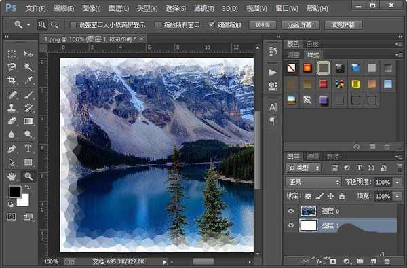The width and height of the screenshot is (407, 268).
Task: Expand the 不透明度 opacity dropdown arrow
Action: tap(398, 182)
